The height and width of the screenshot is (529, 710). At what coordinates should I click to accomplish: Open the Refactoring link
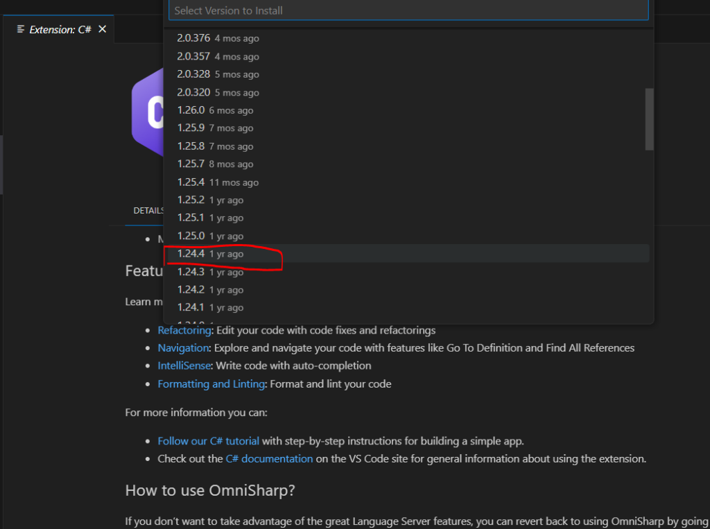pyautogui.click(x=183, y=330)
